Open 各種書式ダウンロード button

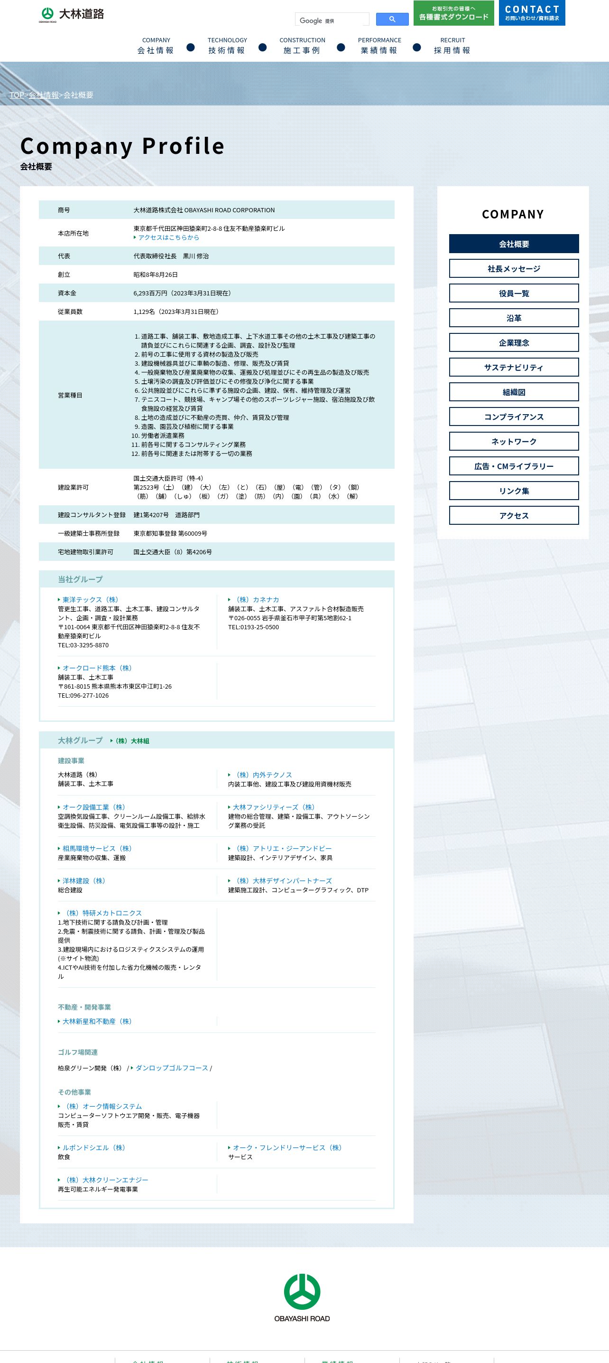tap(453, 13)
